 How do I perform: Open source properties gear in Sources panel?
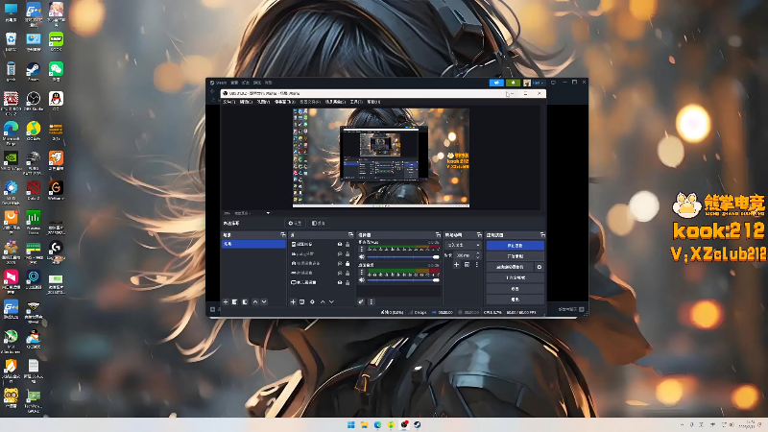point(312,301)
